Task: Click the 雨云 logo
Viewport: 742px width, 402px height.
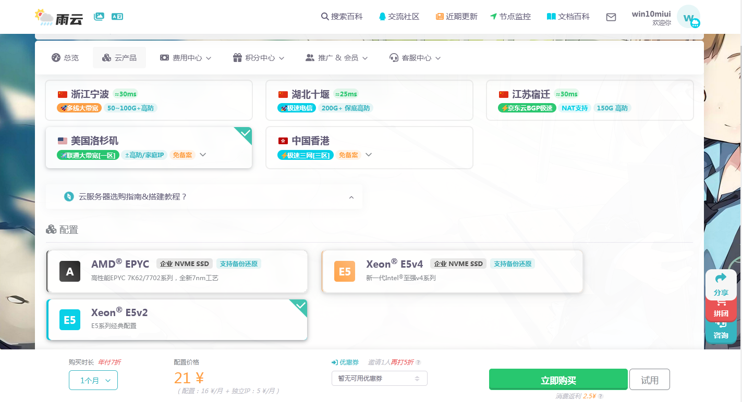Action: (59, 18)
